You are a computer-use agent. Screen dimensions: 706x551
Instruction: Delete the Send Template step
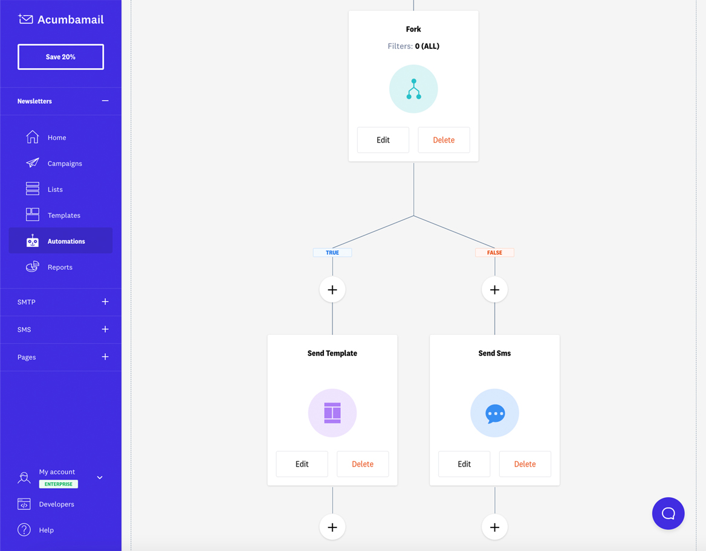click(362, 463)
